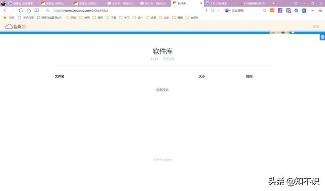Open the 新媒体运营网址 bookmark
325x191 pixels.
point(50,18)
